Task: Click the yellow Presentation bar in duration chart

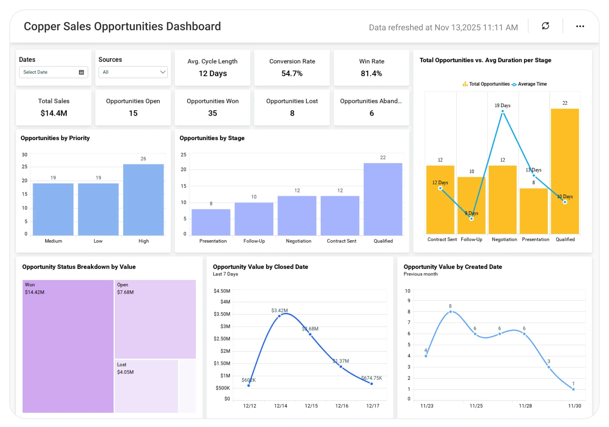Action: click(534, 211)
